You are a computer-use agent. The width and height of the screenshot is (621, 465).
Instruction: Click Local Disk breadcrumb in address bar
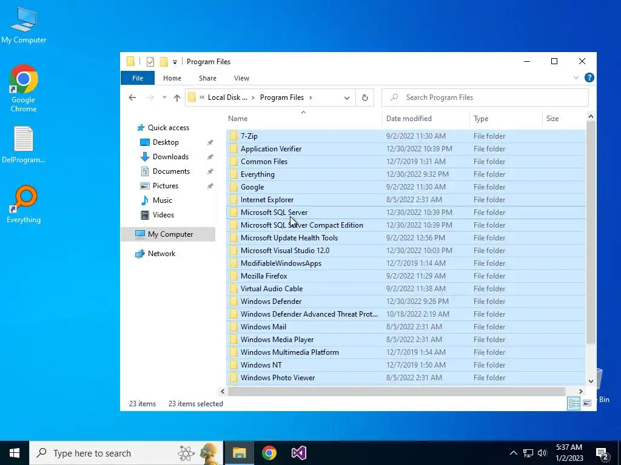(227, 97)
